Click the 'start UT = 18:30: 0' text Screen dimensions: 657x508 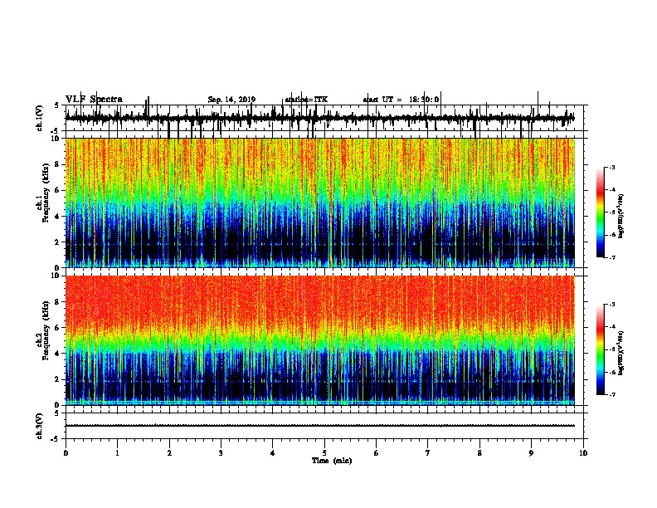[x=401, y=100]
